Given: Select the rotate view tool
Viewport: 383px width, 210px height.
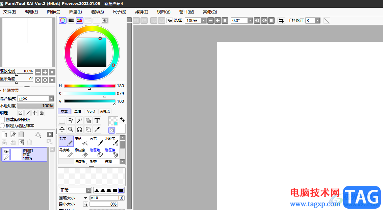Looking at the screenshot, I should pyautogui.click(x=79, y=129).
